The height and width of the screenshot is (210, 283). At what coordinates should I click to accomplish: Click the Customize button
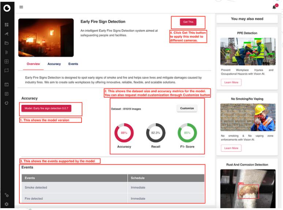[x=187, y=108]
